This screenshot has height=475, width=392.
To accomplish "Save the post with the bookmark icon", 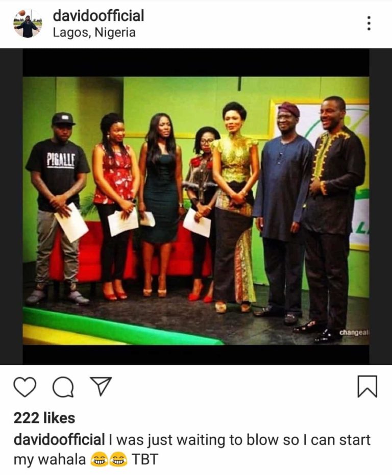I will click(x=367, y=386).
